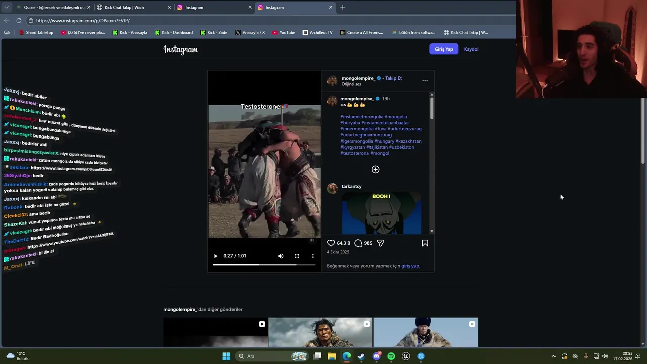
Task: Open the taskbar volume control
Action: 605,356
